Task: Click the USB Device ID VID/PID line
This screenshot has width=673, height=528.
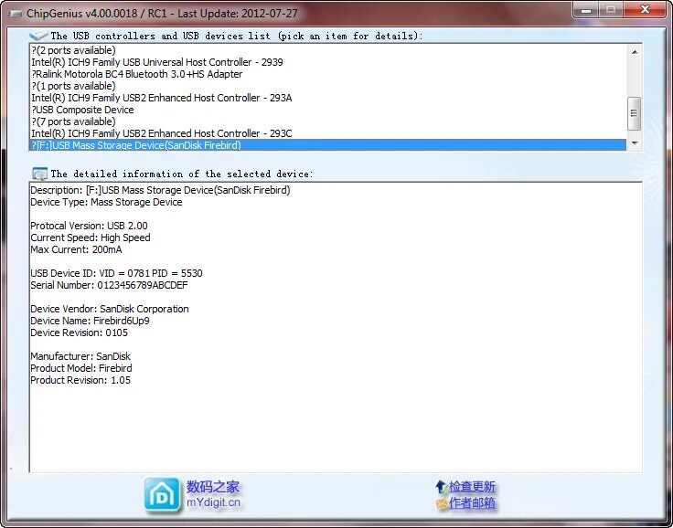Action: (x=117, y=273)
